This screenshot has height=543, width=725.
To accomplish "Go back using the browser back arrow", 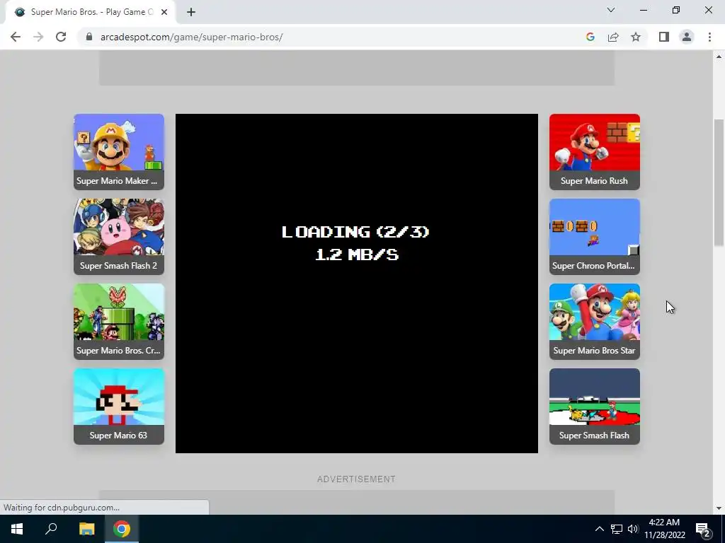I will point(16,37).
